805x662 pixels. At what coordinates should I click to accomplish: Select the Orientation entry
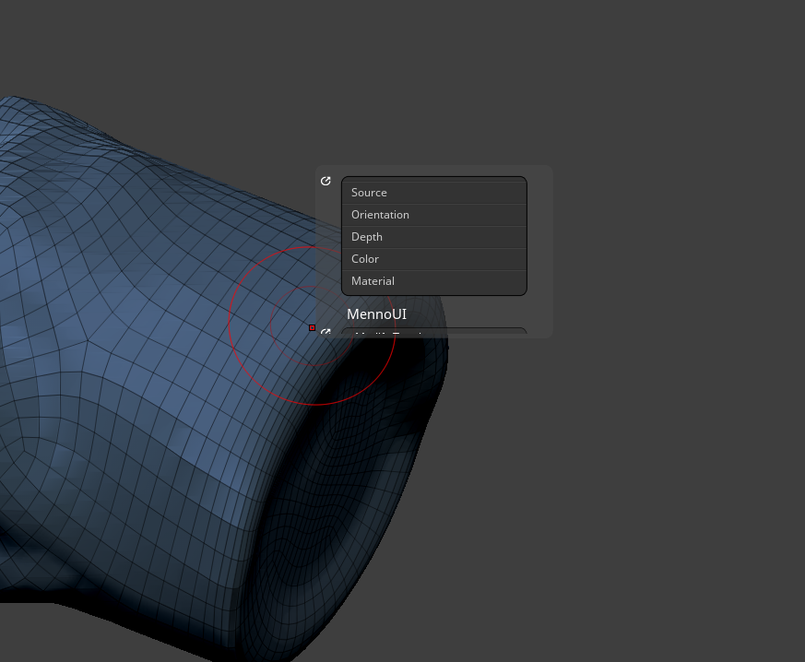[x=433, y=215]
